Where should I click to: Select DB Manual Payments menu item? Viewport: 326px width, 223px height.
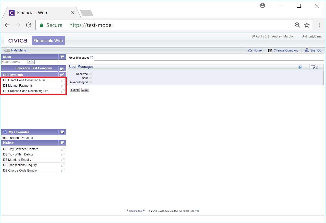[18, 86]
